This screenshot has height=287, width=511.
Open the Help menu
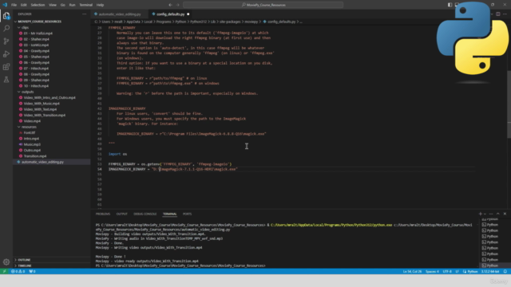pos(100,5)
